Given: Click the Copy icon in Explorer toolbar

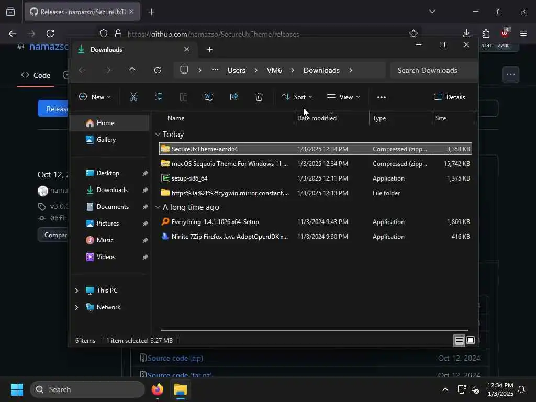Looking at the screenshot, I should point(158,97).
